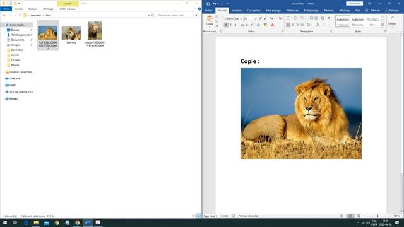Click the Partager button in Word

pos(392,11)
